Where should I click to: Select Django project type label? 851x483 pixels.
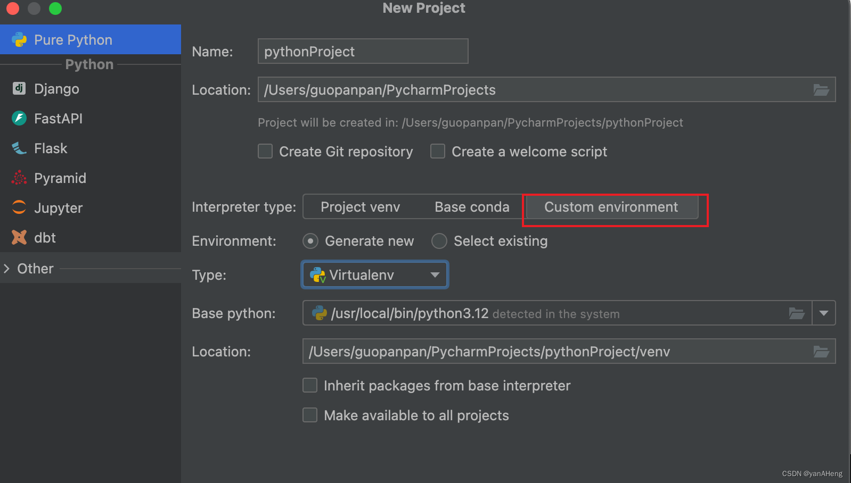(x=56, y=89)
